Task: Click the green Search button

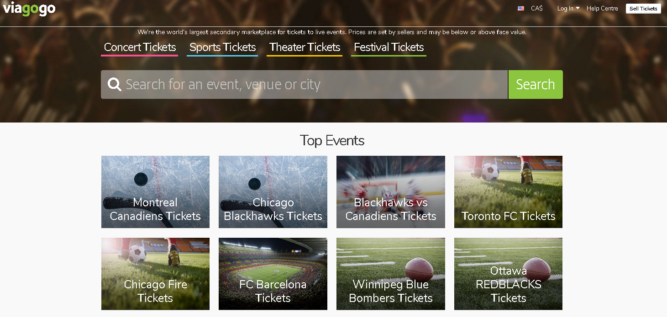Action: click(536, 84)
